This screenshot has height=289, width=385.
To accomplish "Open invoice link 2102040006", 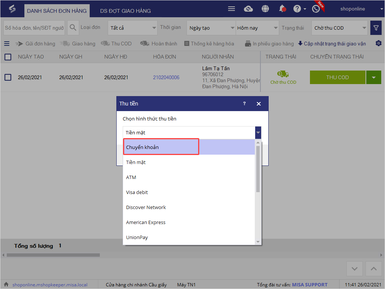I will (x=166, y=77).
